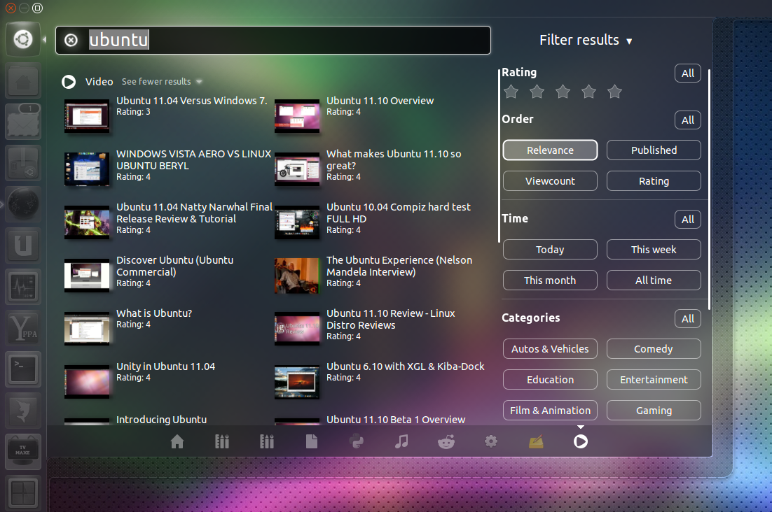The height and width of the screenshot is (512, 772).
Task: Toggle the Comedy category filter
Action: tap(654, 349)
